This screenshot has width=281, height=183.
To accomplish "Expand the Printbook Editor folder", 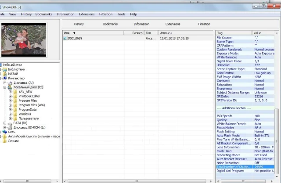I will [10, 96].
